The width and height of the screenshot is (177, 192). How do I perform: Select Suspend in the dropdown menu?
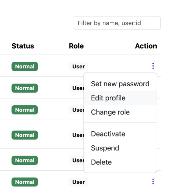[x=120, y=148]
